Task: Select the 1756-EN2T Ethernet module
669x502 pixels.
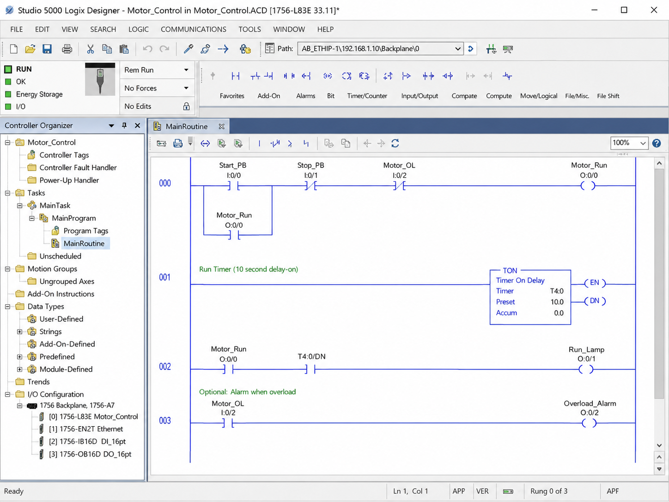Action: (86, 429)
